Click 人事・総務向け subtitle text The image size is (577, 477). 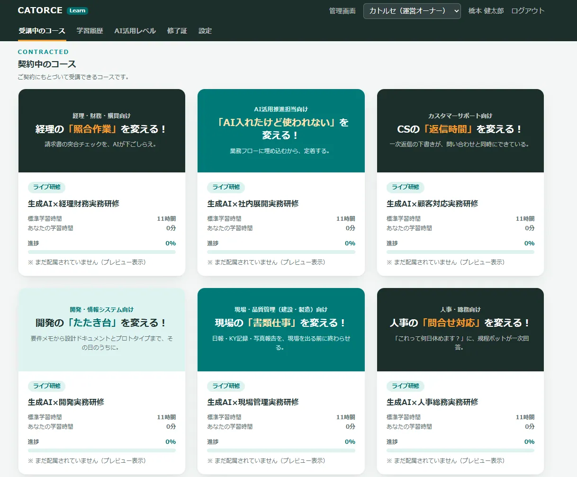point(460,309)
